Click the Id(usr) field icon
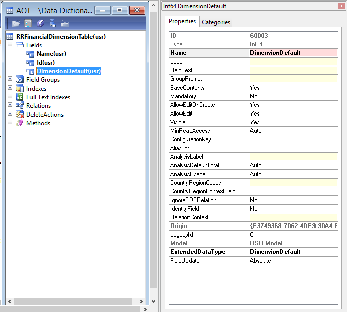This screenshot has height=312, width=347. tap(30, 63)
